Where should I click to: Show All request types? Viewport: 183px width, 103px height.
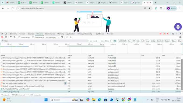click(115, 41)
